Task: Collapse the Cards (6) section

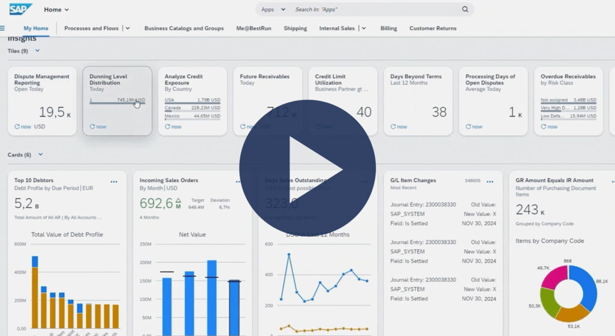Action: click(40, 154)
